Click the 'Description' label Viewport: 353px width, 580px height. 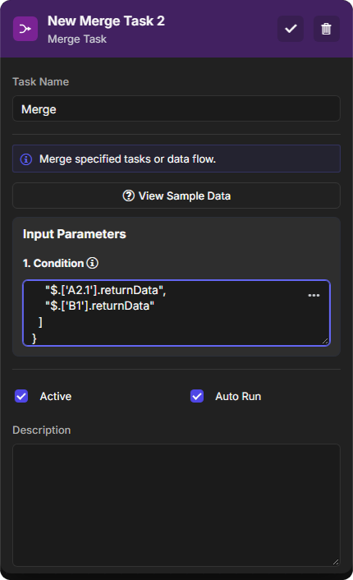point(42,430)
